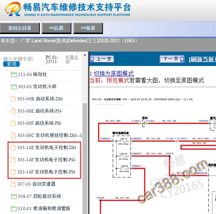
Task: Click splice label S1DF08
Action: 100,198
